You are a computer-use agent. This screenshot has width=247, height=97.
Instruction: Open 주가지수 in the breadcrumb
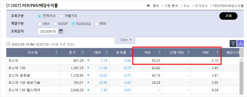tap(201, 6)
